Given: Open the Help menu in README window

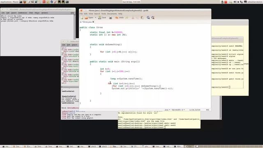Looking at the screenshot, I should click(x=72, y=13).
